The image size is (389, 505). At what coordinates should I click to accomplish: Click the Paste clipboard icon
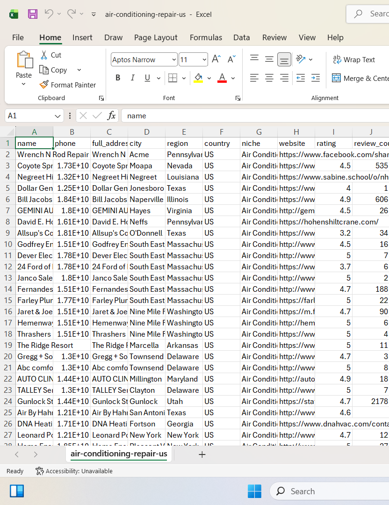(x=24, y=59)
